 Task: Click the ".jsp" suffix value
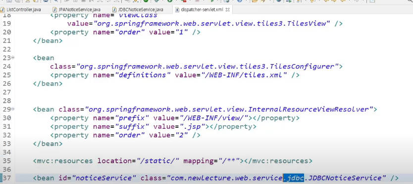[192, 126]
